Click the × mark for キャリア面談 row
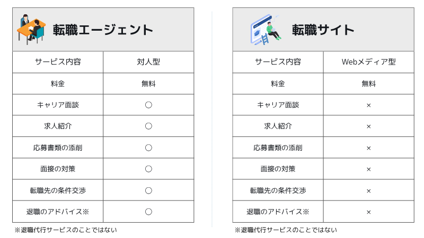This screenshot has height=238, width=424. 368,105
